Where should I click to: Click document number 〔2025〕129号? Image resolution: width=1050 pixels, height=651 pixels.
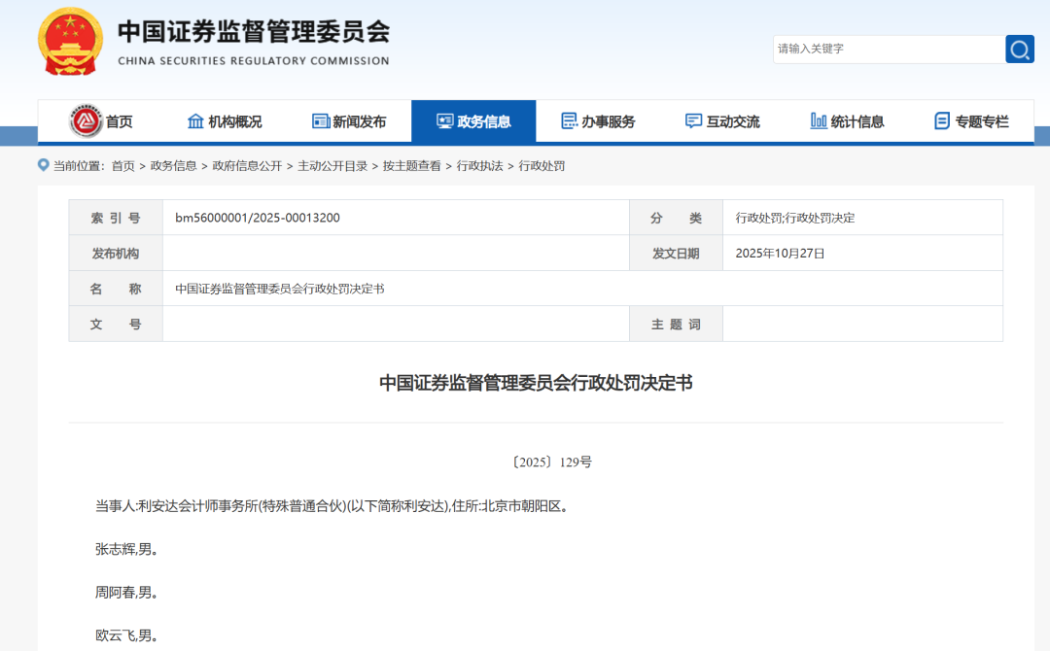pos(550,462)
